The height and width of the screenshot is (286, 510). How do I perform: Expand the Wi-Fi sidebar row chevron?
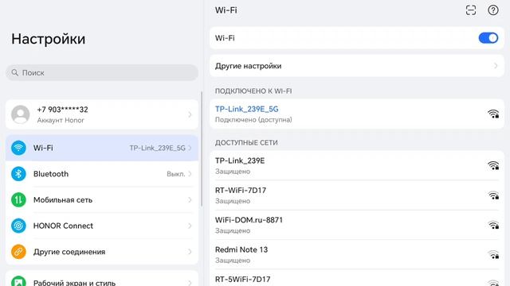tap(190, 148)
